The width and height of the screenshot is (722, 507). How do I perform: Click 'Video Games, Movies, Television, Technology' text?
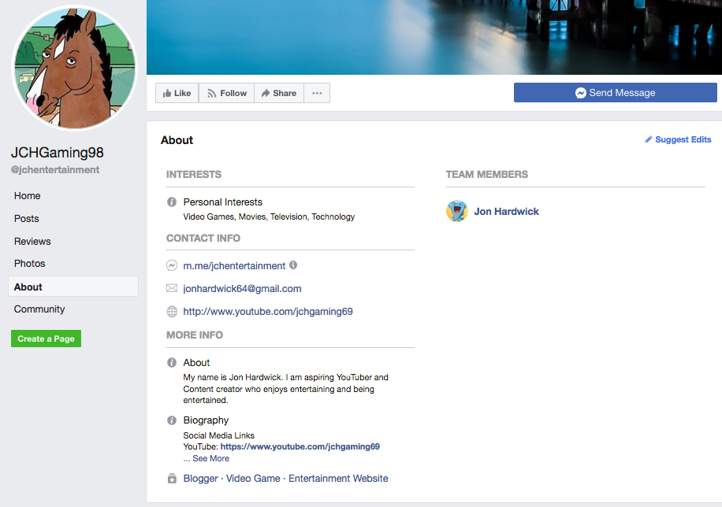(269, 216)
